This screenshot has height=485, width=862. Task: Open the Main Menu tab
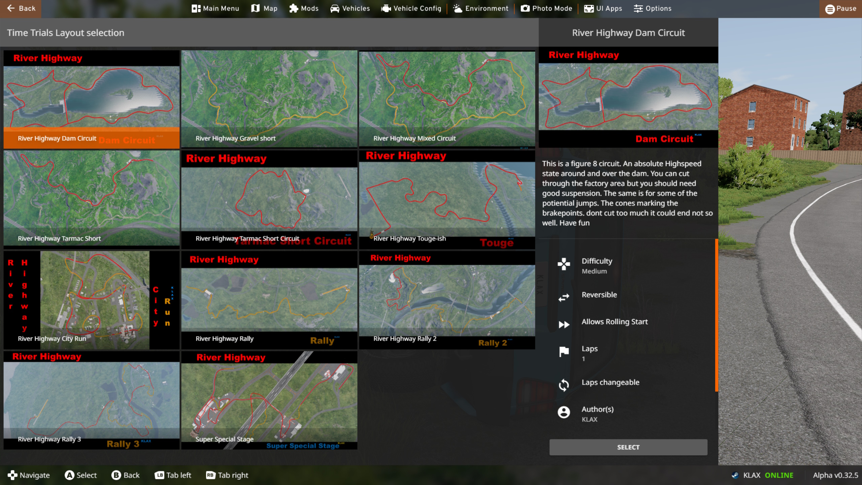(x=215, y=8)
